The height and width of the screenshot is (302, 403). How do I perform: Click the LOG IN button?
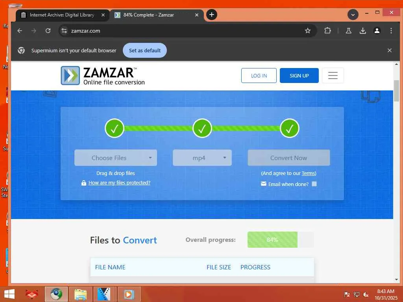click(259, 75)
